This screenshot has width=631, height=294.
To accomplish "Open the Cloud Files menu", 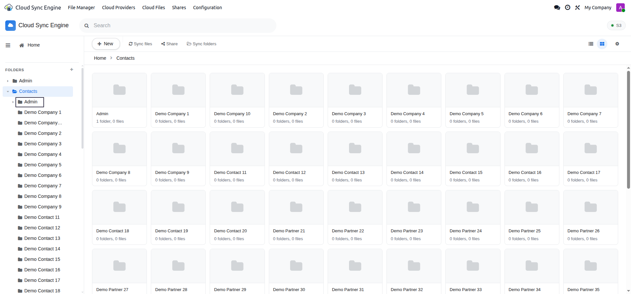I will (x=153, y=8).
